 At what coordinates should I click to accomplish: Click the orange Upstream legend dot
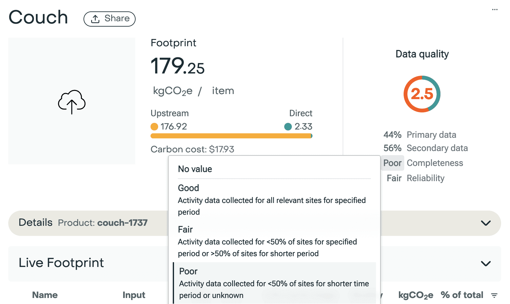(x=154, y=127)
